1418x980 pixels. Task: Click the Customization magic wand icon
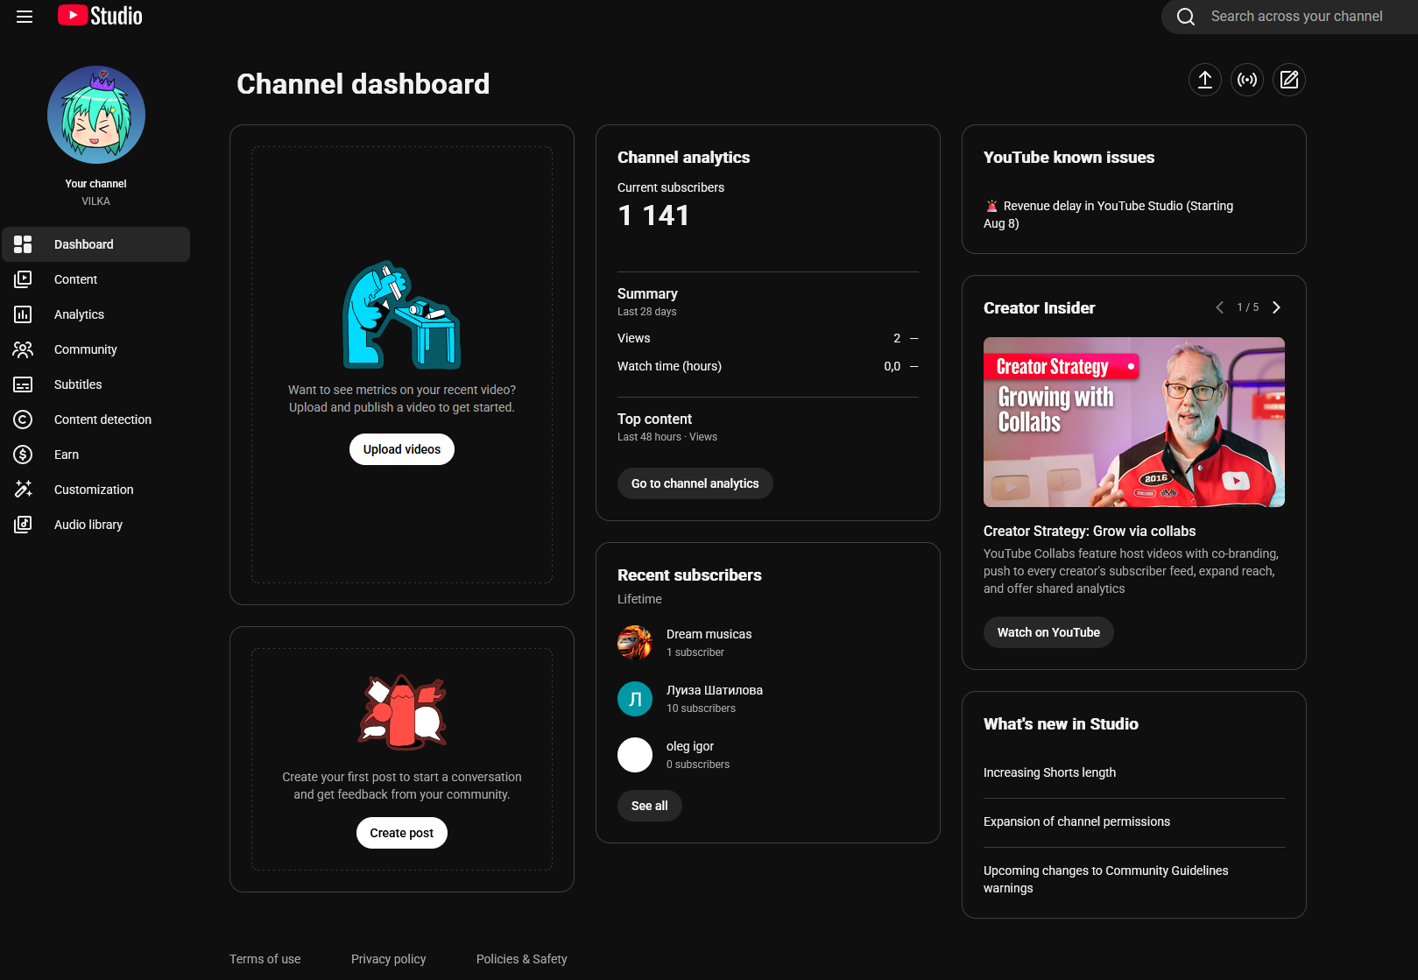(x=23, y=490)
